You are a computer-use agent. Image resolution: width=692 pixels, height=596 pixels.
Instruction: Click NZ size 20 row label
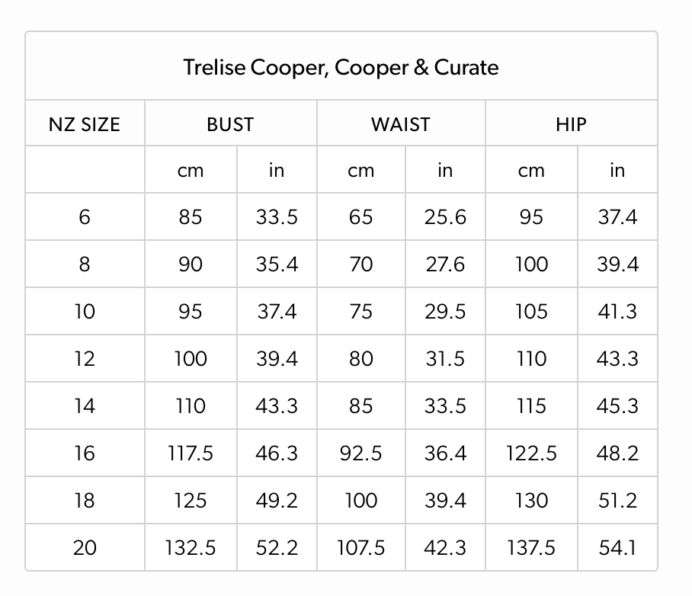[x=85, y=548]
